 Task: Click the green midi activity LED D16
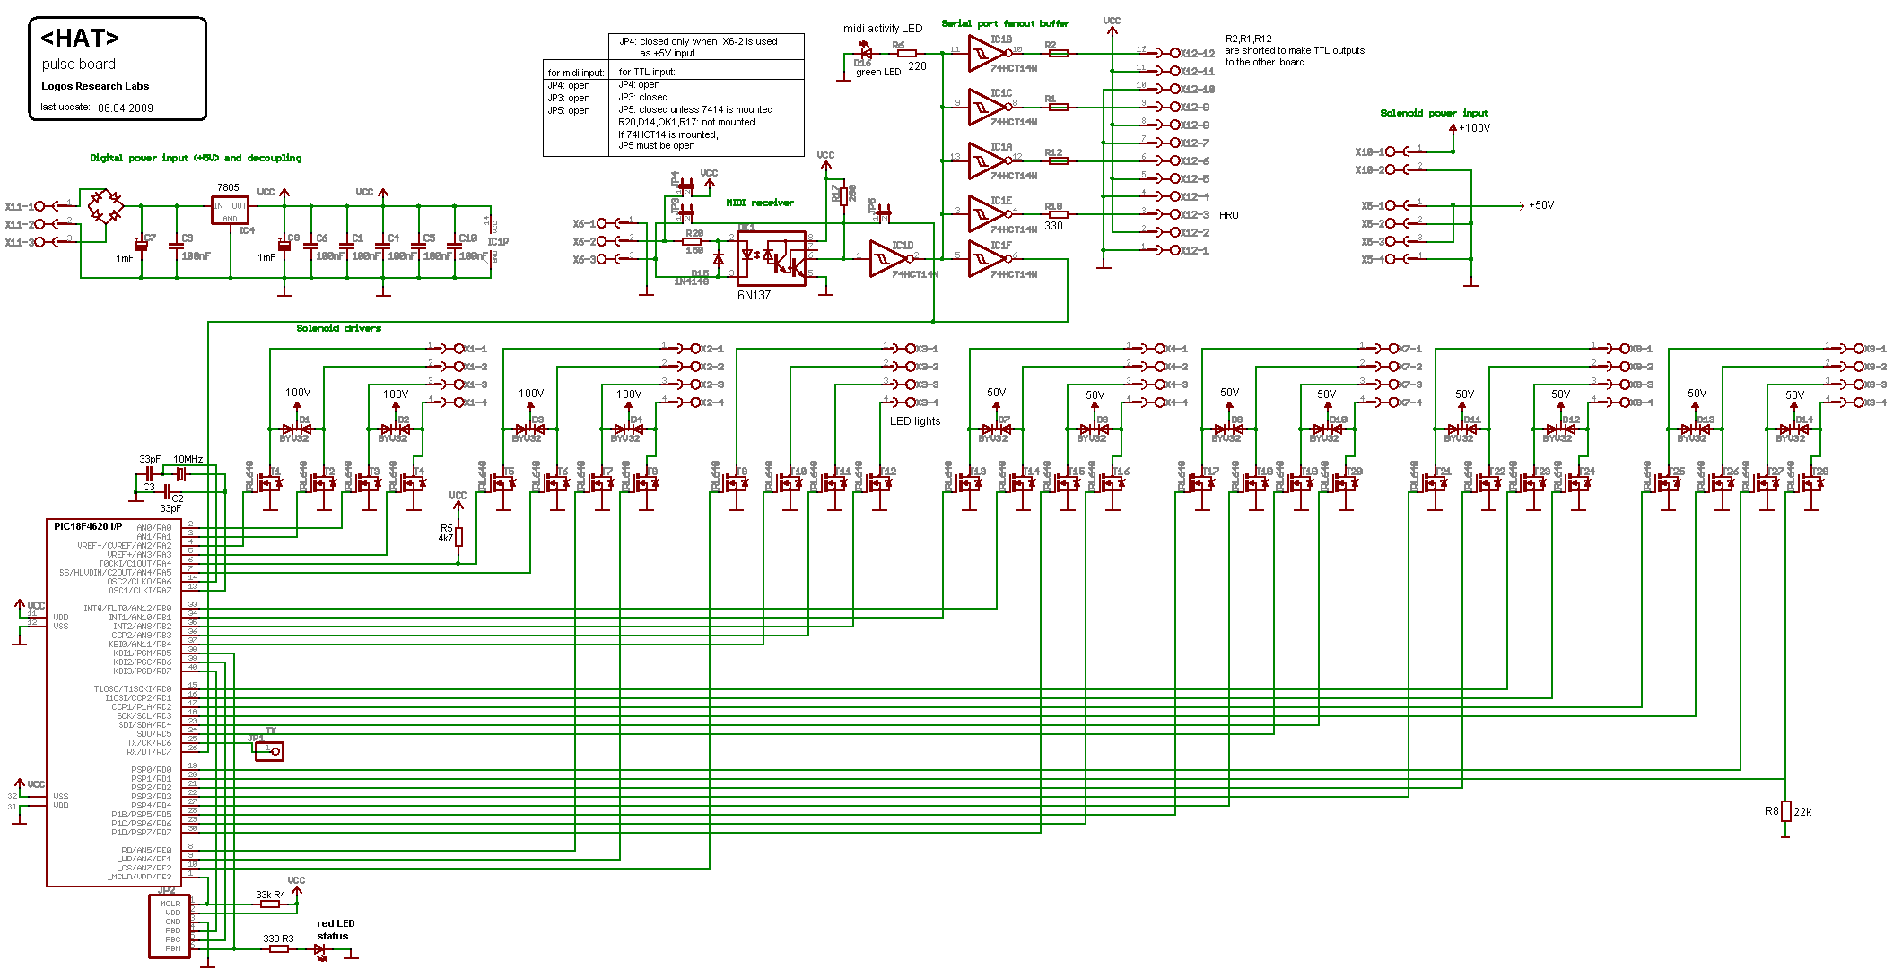pyautogui.click(x=866, y=54)
